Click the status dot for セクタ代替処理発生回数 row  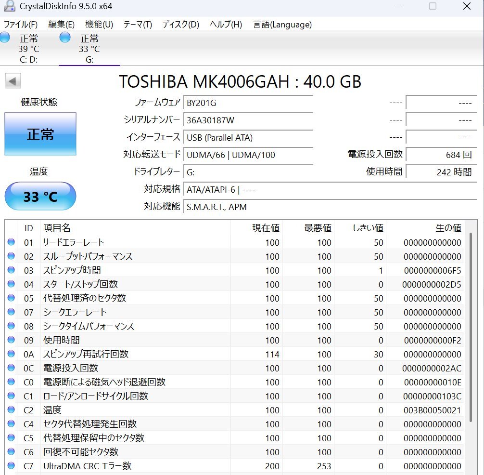[x=11, y=423]
